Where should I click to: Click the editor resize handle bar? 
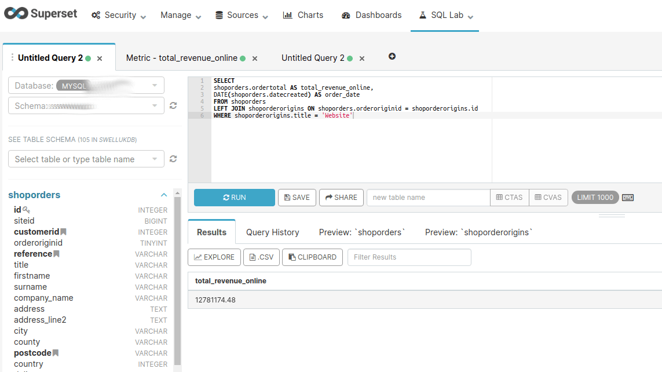coord(612,216)
